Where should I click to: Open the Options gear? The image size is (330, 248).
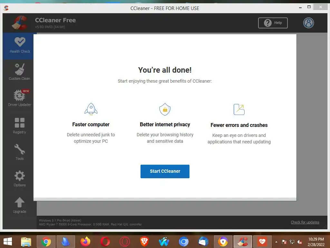19,179
